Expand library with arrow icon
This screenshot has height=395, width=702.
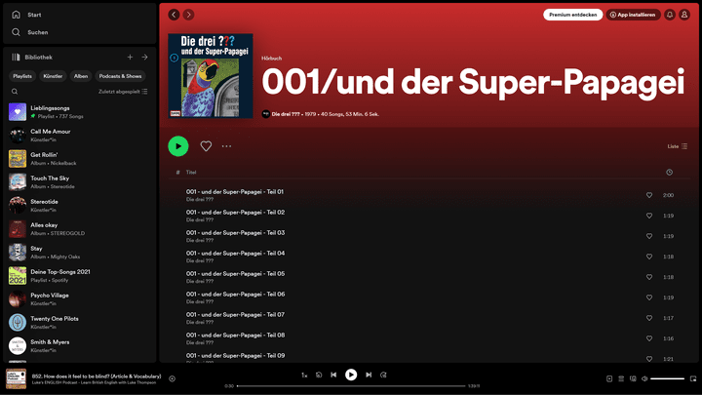(144, 58)
